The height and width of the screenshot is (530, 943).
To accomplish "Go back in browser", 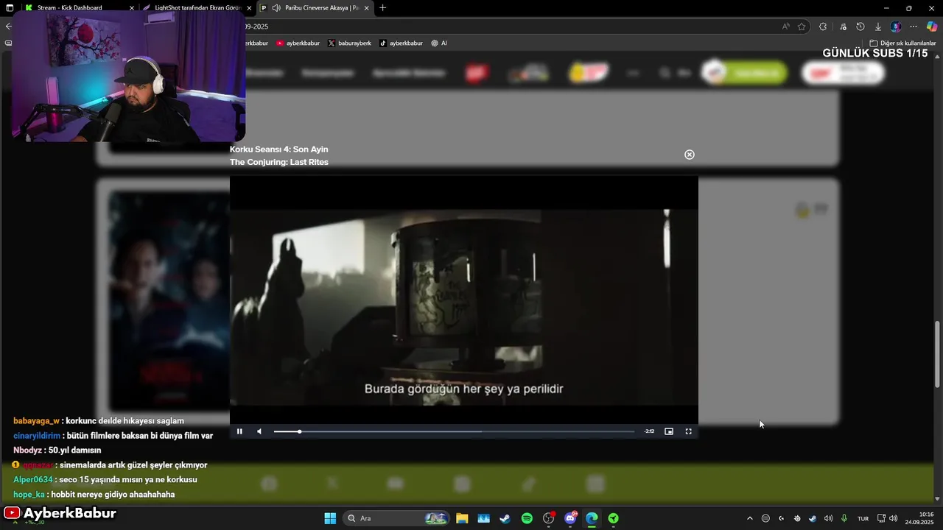I will point(8,26).
